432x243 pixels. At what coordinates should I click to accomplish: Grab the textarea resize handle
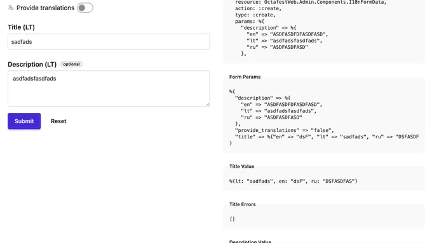208,104
